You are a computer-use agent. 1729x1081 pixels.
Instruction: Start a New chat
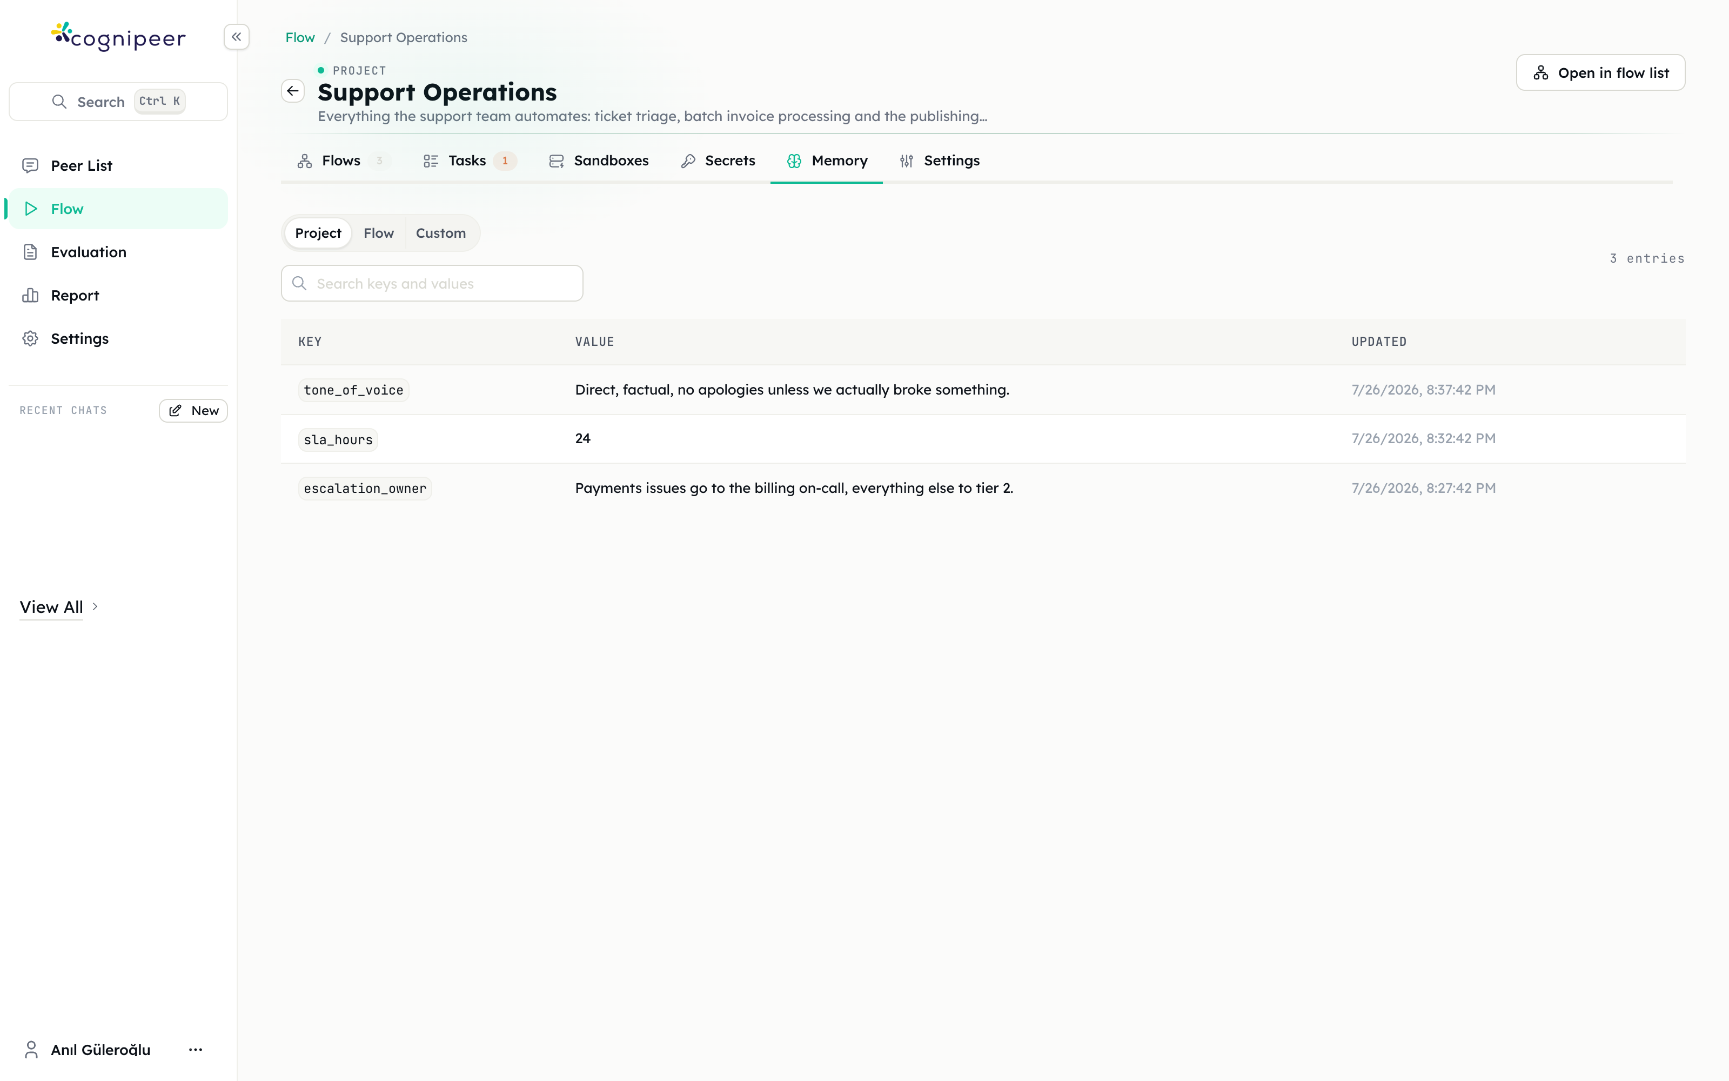pos(193,411)
